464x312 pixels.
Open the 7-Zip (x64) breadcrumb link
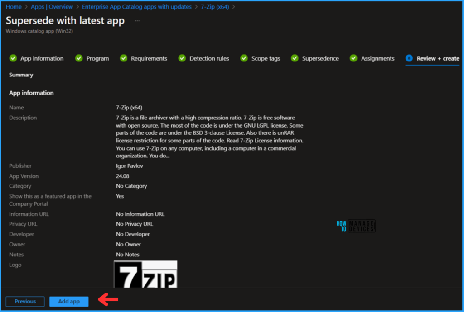tap(215, 7)
